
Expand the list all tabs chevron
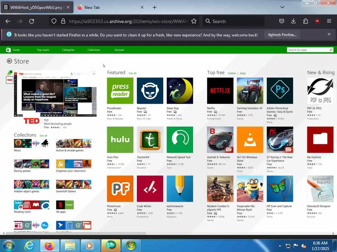click(x=282, y=7)
